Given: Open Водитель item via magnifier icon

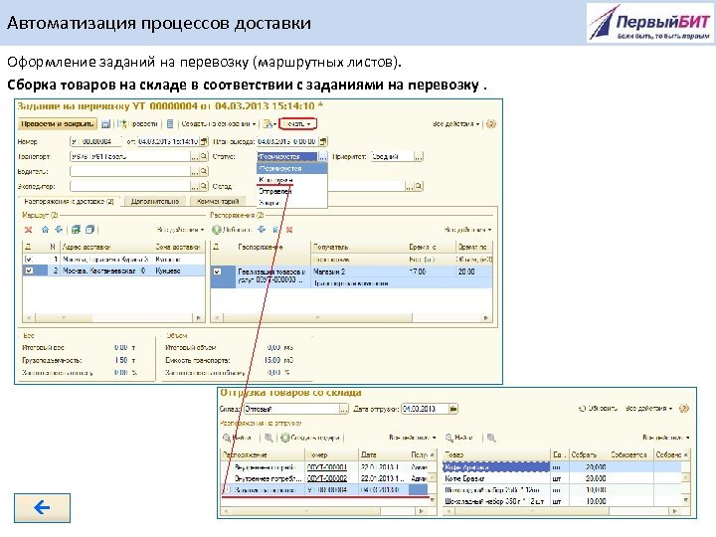Looking at the screenshot, I should (x=204, y=172).
